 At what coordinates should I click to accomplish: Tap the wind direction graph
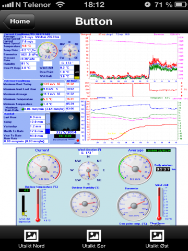click(x=134, y=89)
